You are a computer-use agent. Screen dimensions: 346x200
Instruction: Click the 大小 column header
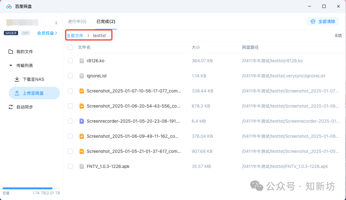tap(195, 47)
